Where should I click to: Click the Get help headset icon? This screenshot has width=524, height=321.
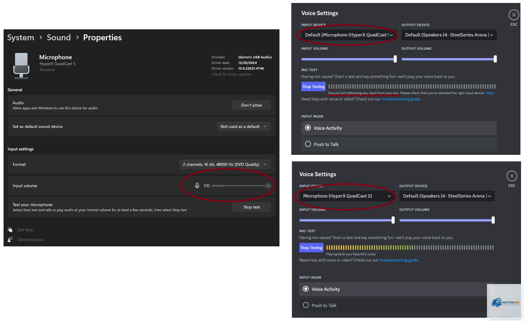pyautogui.click(x=10, y=230)
